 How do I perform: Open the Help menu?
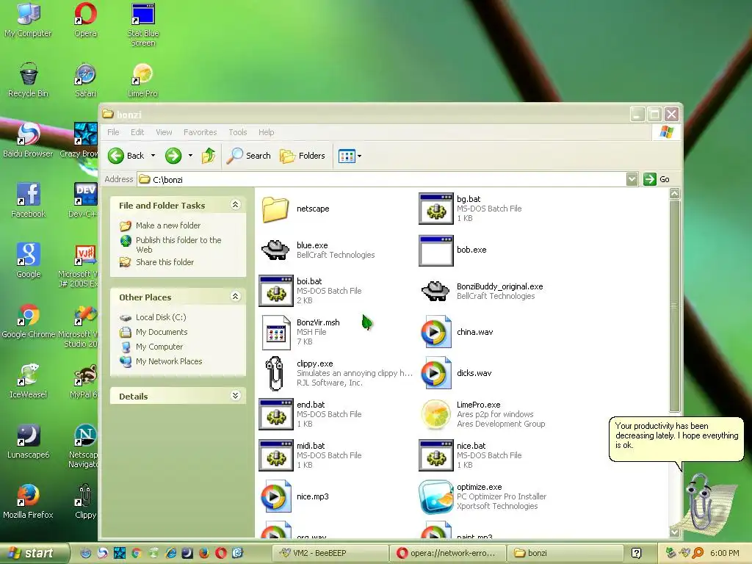[x=266, y=132]
